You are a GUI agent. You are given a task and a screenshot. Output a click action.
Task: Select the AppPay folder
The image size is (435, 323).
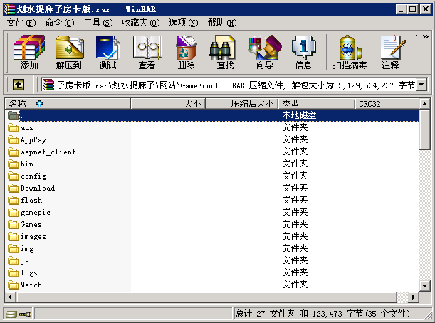(33, 140)
